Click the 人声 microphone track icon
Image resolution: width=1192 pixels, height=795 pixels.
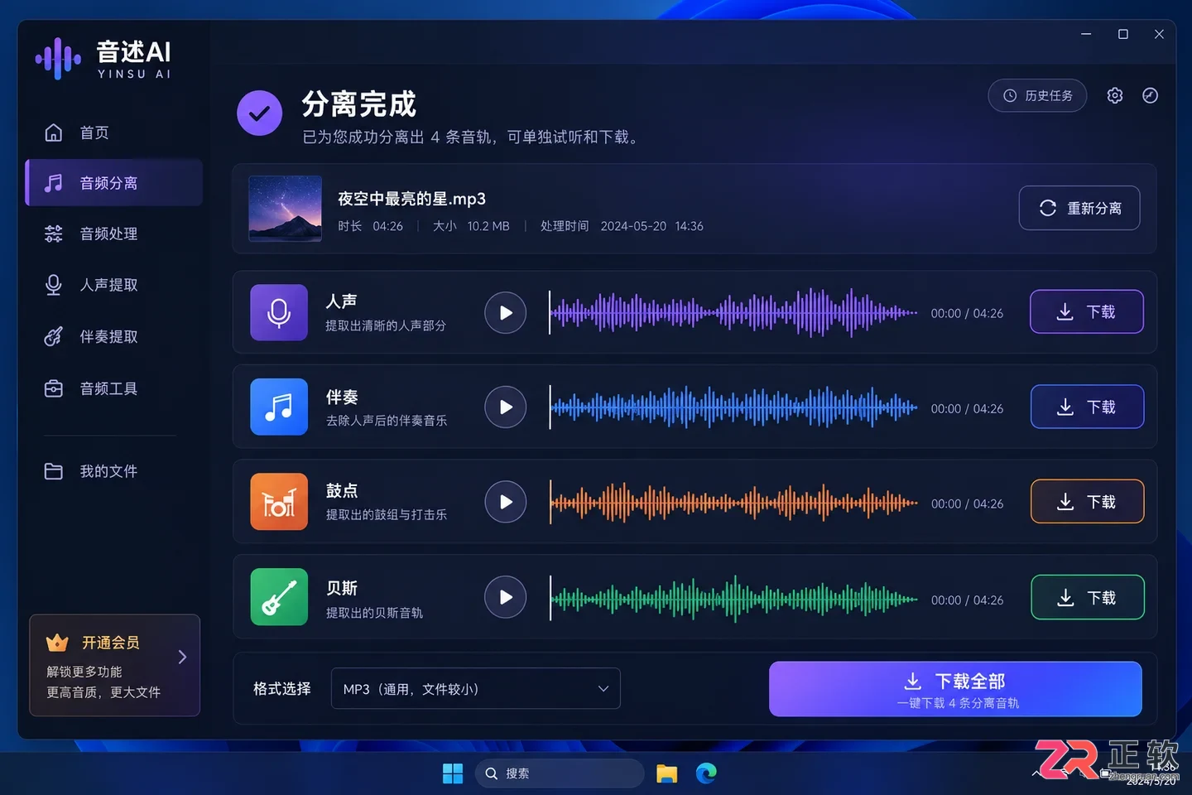(x=279, y=312)
